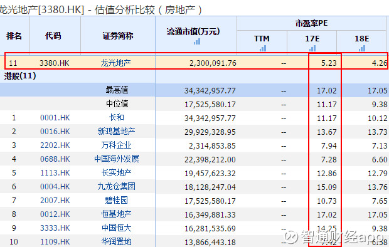Click market cap value 2,300,091.76
Image resolution: width=389 pixels, height=247 pixels.
point(213,63)
